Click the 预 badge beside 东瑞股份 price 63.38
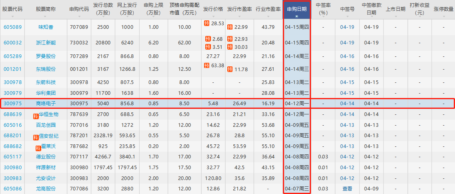Screen dimensions: 455x194 coord(207,66)
